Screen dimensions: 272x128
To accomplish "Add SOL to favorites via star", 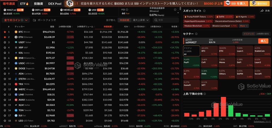I will 5,53.
